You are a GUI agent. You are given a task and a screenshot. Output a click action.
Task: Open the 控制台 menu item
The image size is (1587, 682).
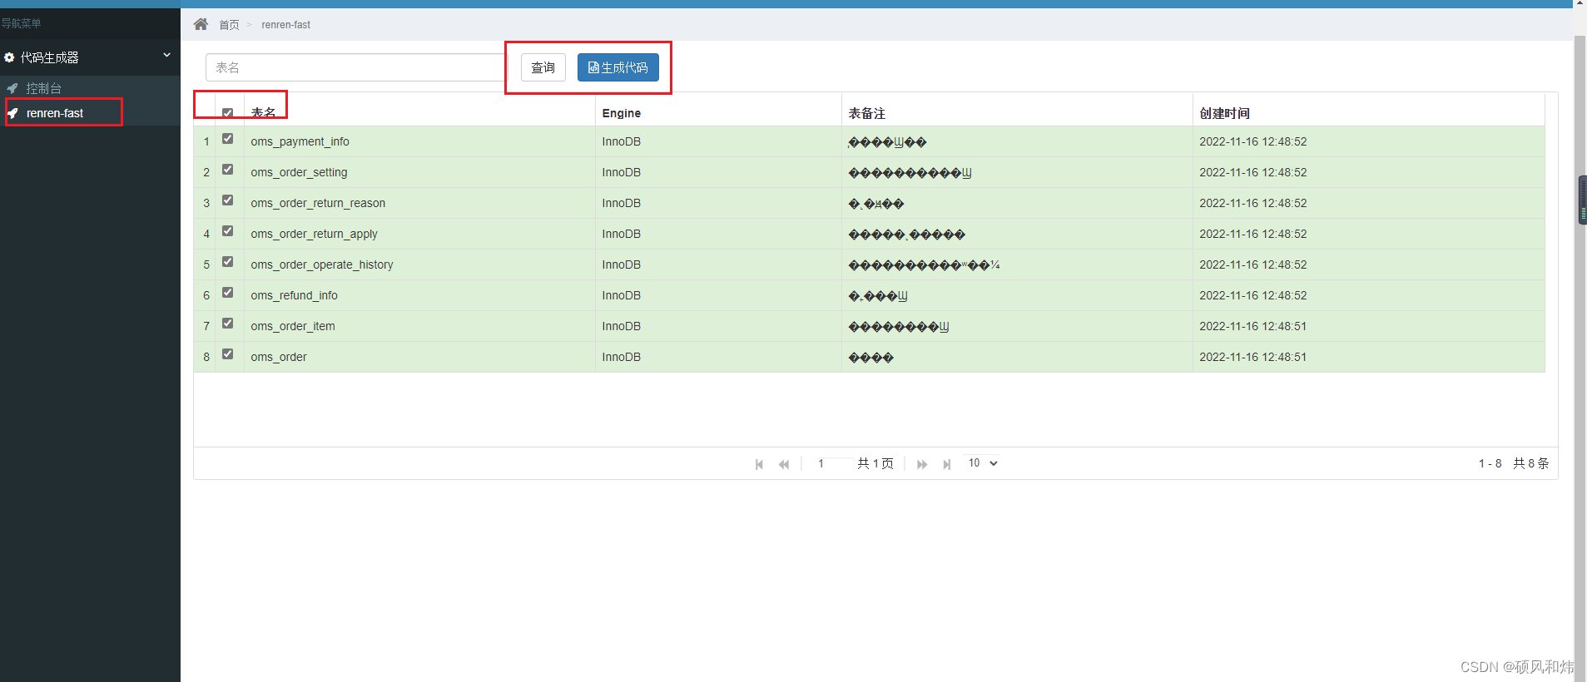43,88
